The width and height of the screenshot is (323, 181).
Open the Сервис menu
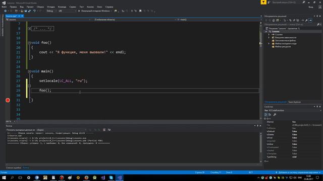click(x=73, y=7)
